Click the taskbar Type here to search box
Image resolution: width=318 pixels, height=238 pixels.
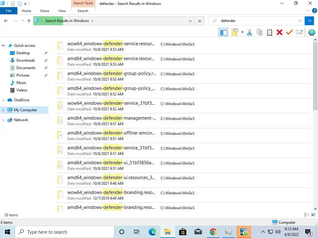pos(65,232)
